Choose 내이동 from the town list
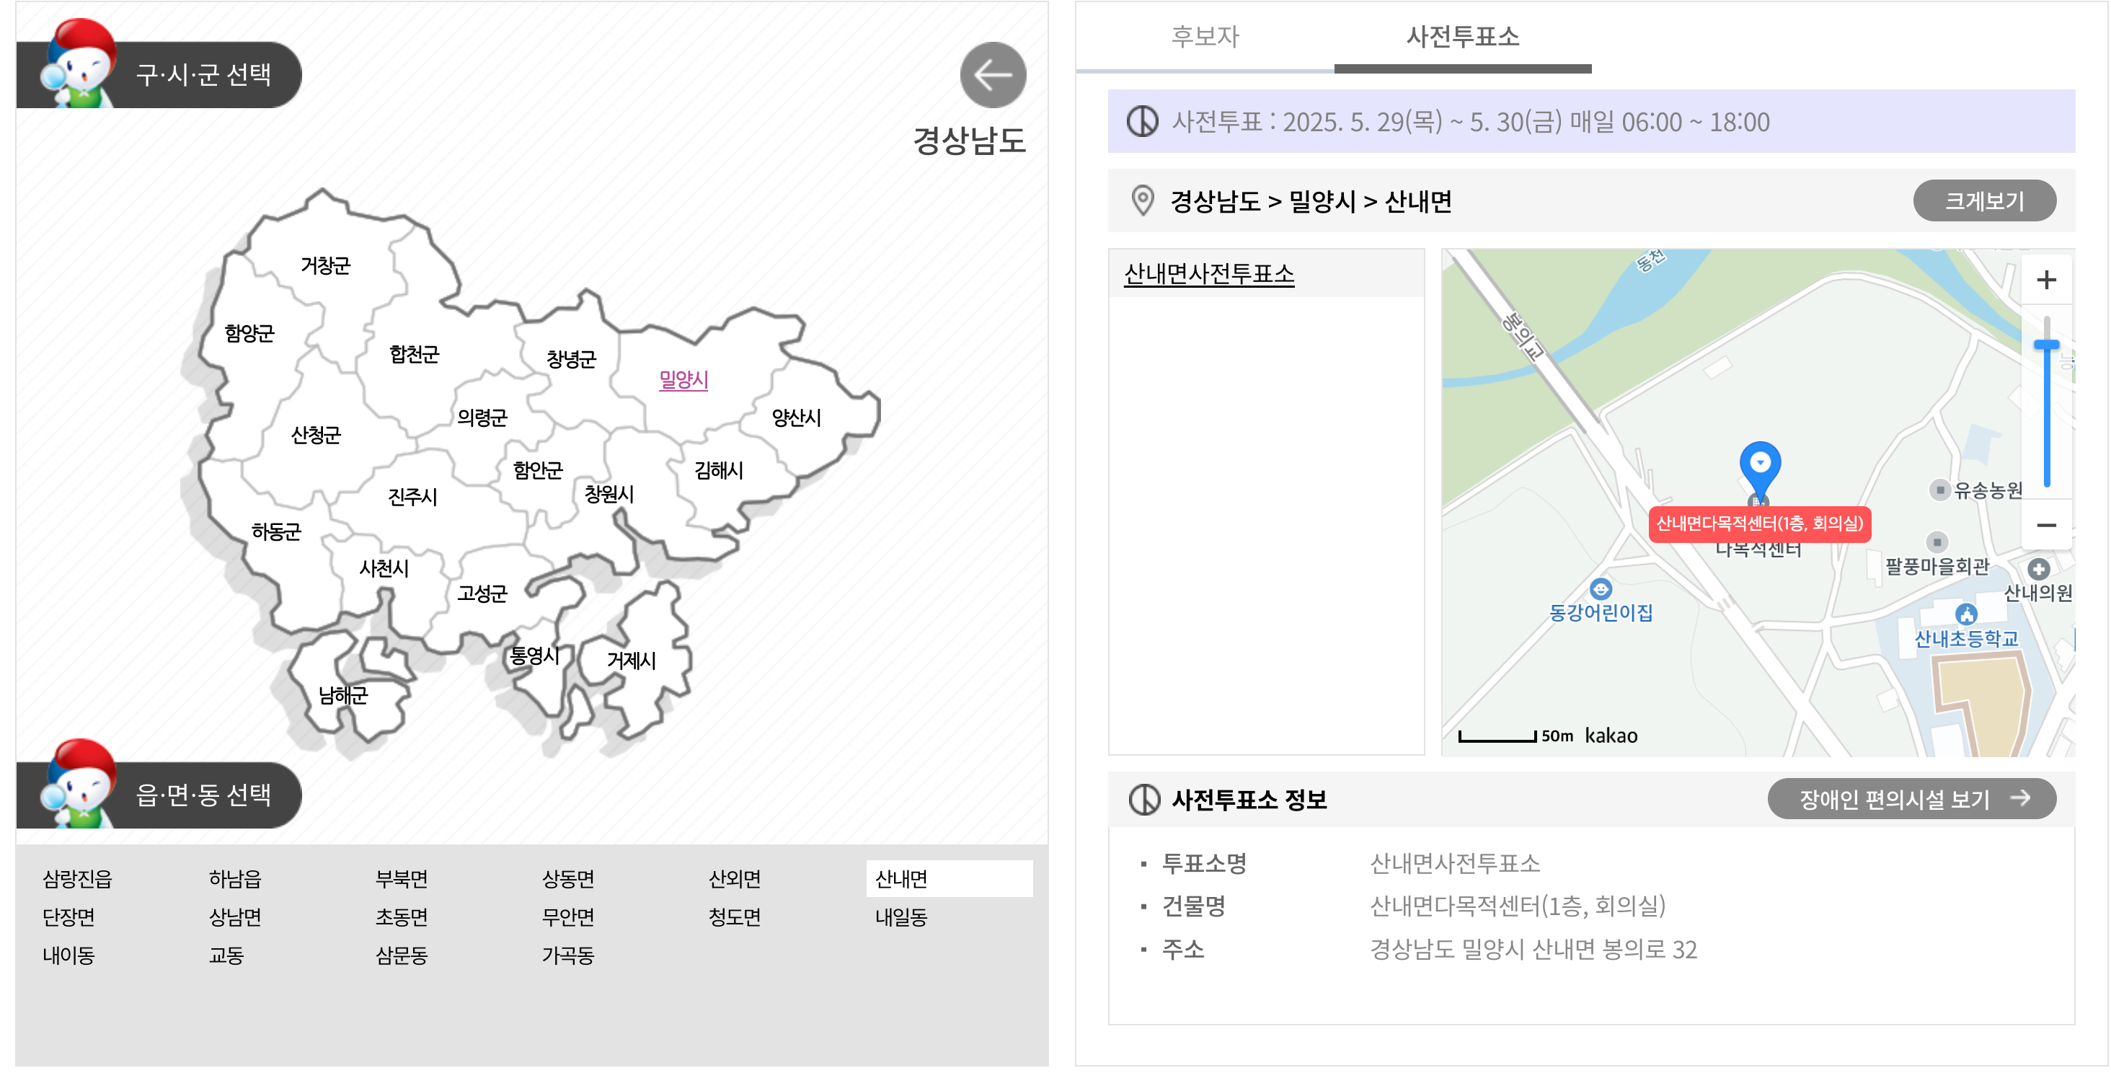 [x=68, y=957]
